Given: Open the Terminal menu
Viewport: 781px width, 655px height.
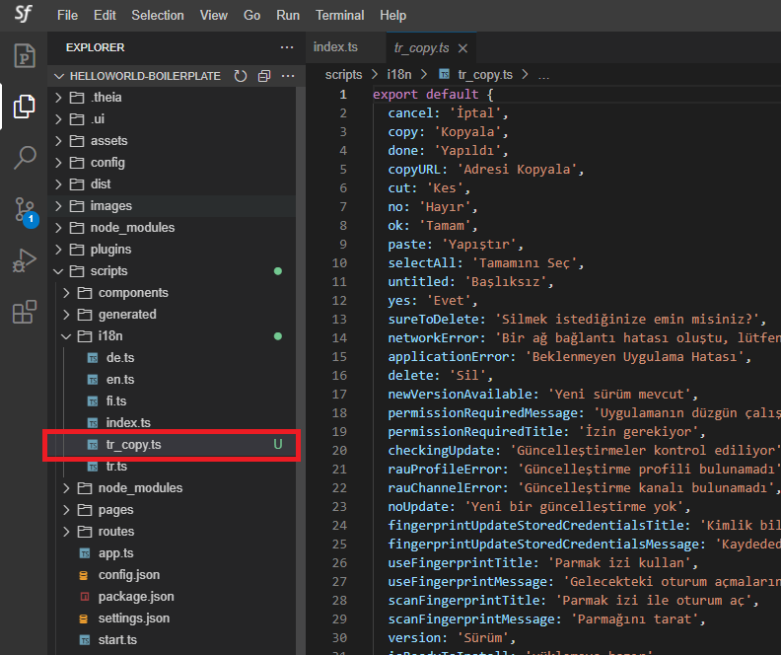Looking at the screenshot, I should [x=339, y=16].
